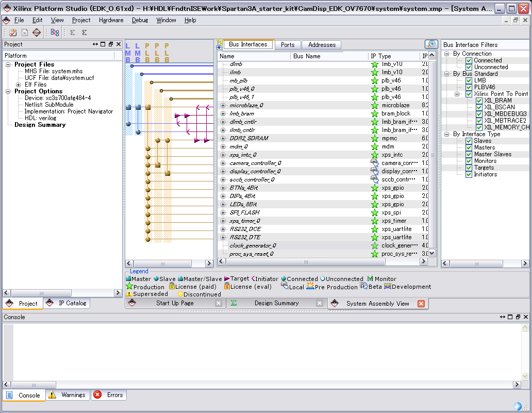Collapse the By Connection filter group

[447, 54]
